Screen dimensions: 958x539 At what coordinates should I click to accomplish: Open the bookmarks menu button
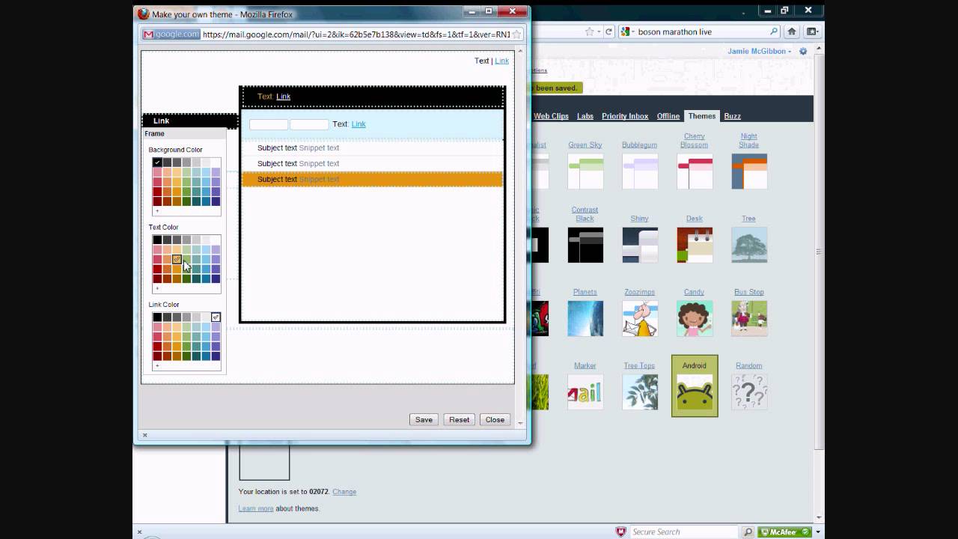[811, 31]
